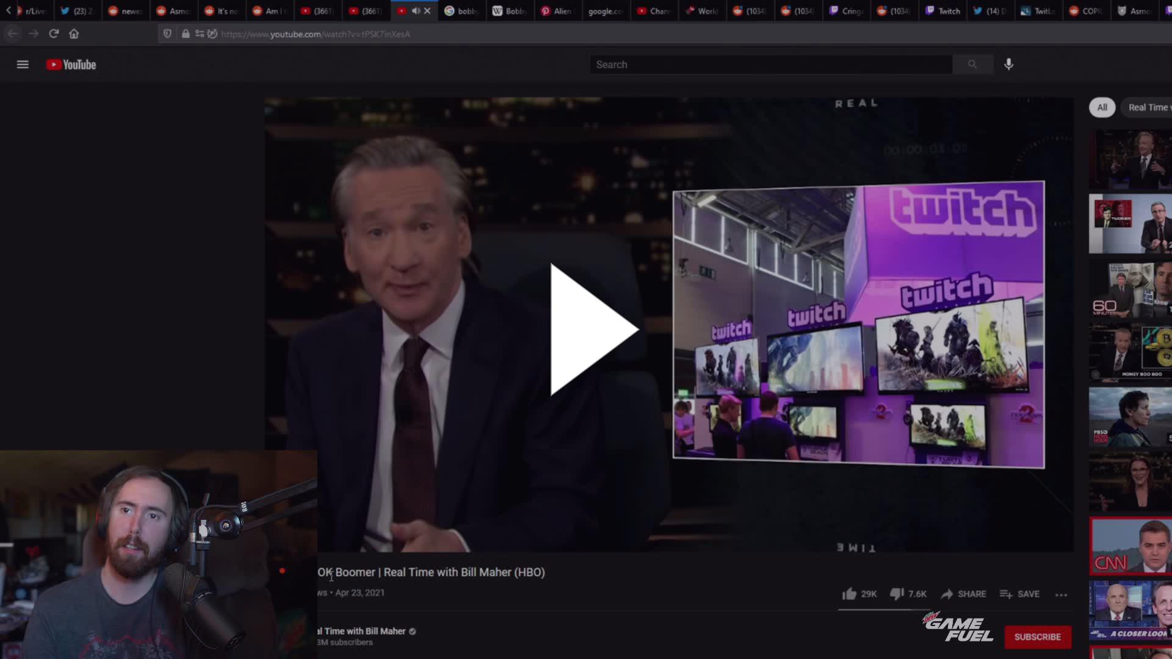1172x659 pixels.
Task: Open the CNN recommended video thumbnail
Action: 1130,547
